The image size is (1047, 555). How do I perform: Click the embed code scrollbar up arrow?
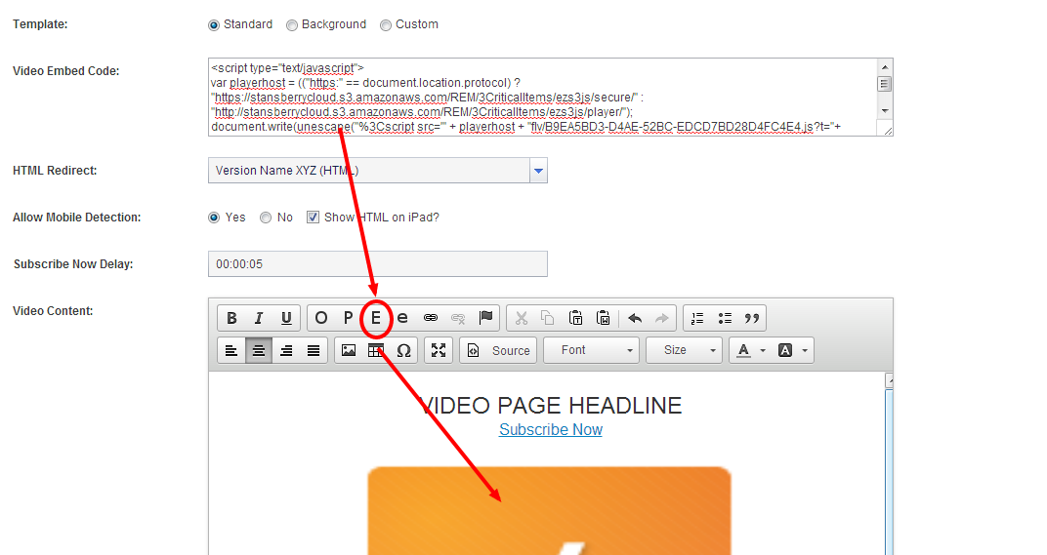[x=885, y=67]
